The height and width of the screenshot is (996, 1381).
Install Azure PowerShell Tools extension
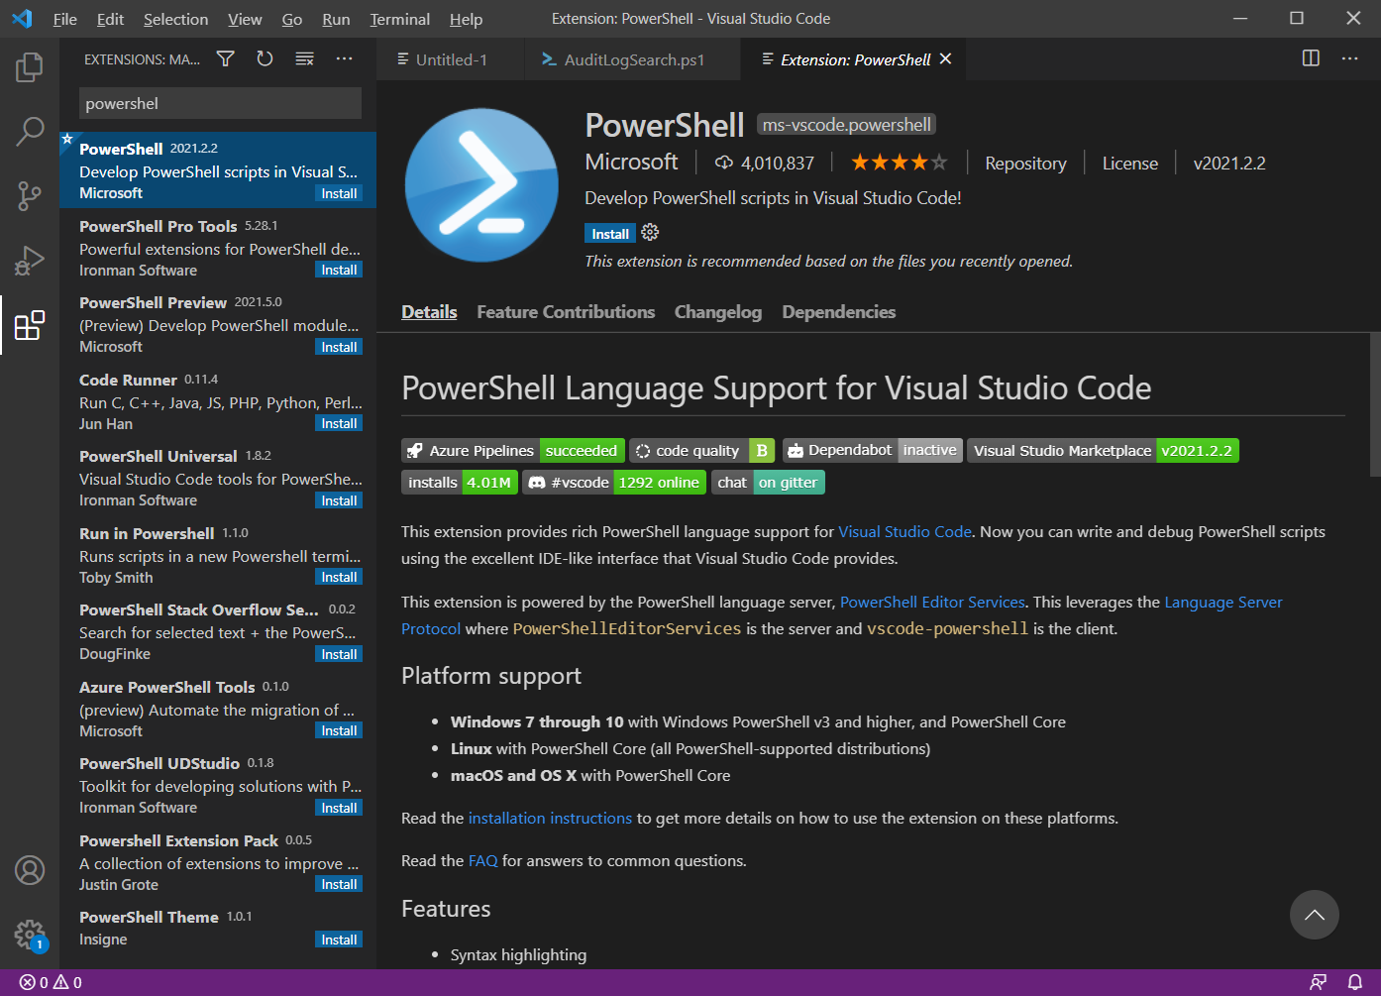[339, 730]
